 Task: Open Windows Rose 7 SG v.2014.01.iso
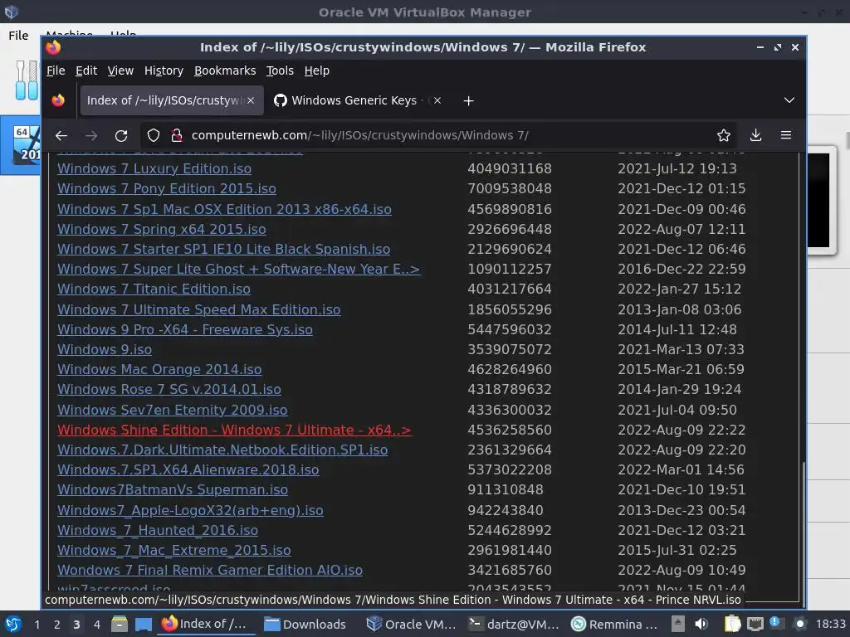click(169, 390)
